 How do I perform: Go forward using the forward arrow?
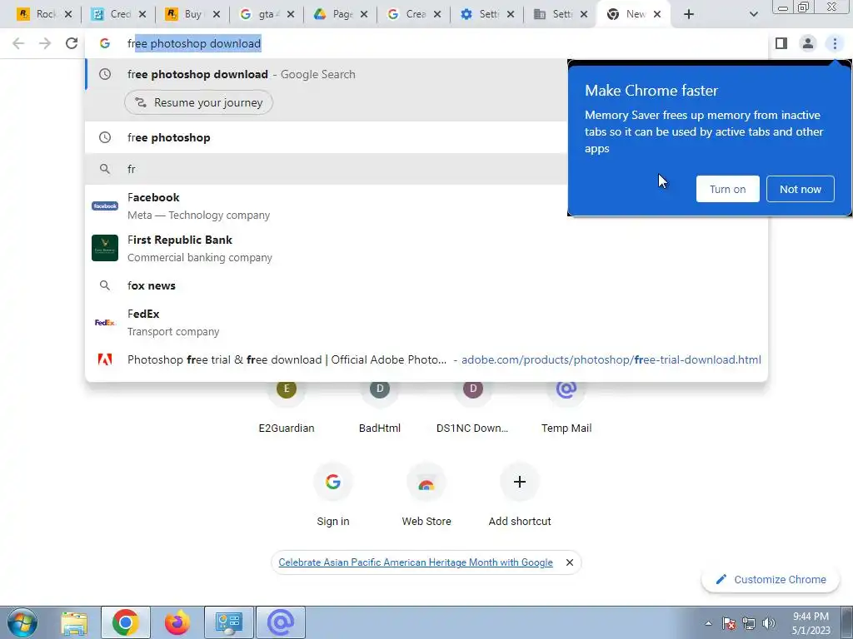[x=45, y=43]
